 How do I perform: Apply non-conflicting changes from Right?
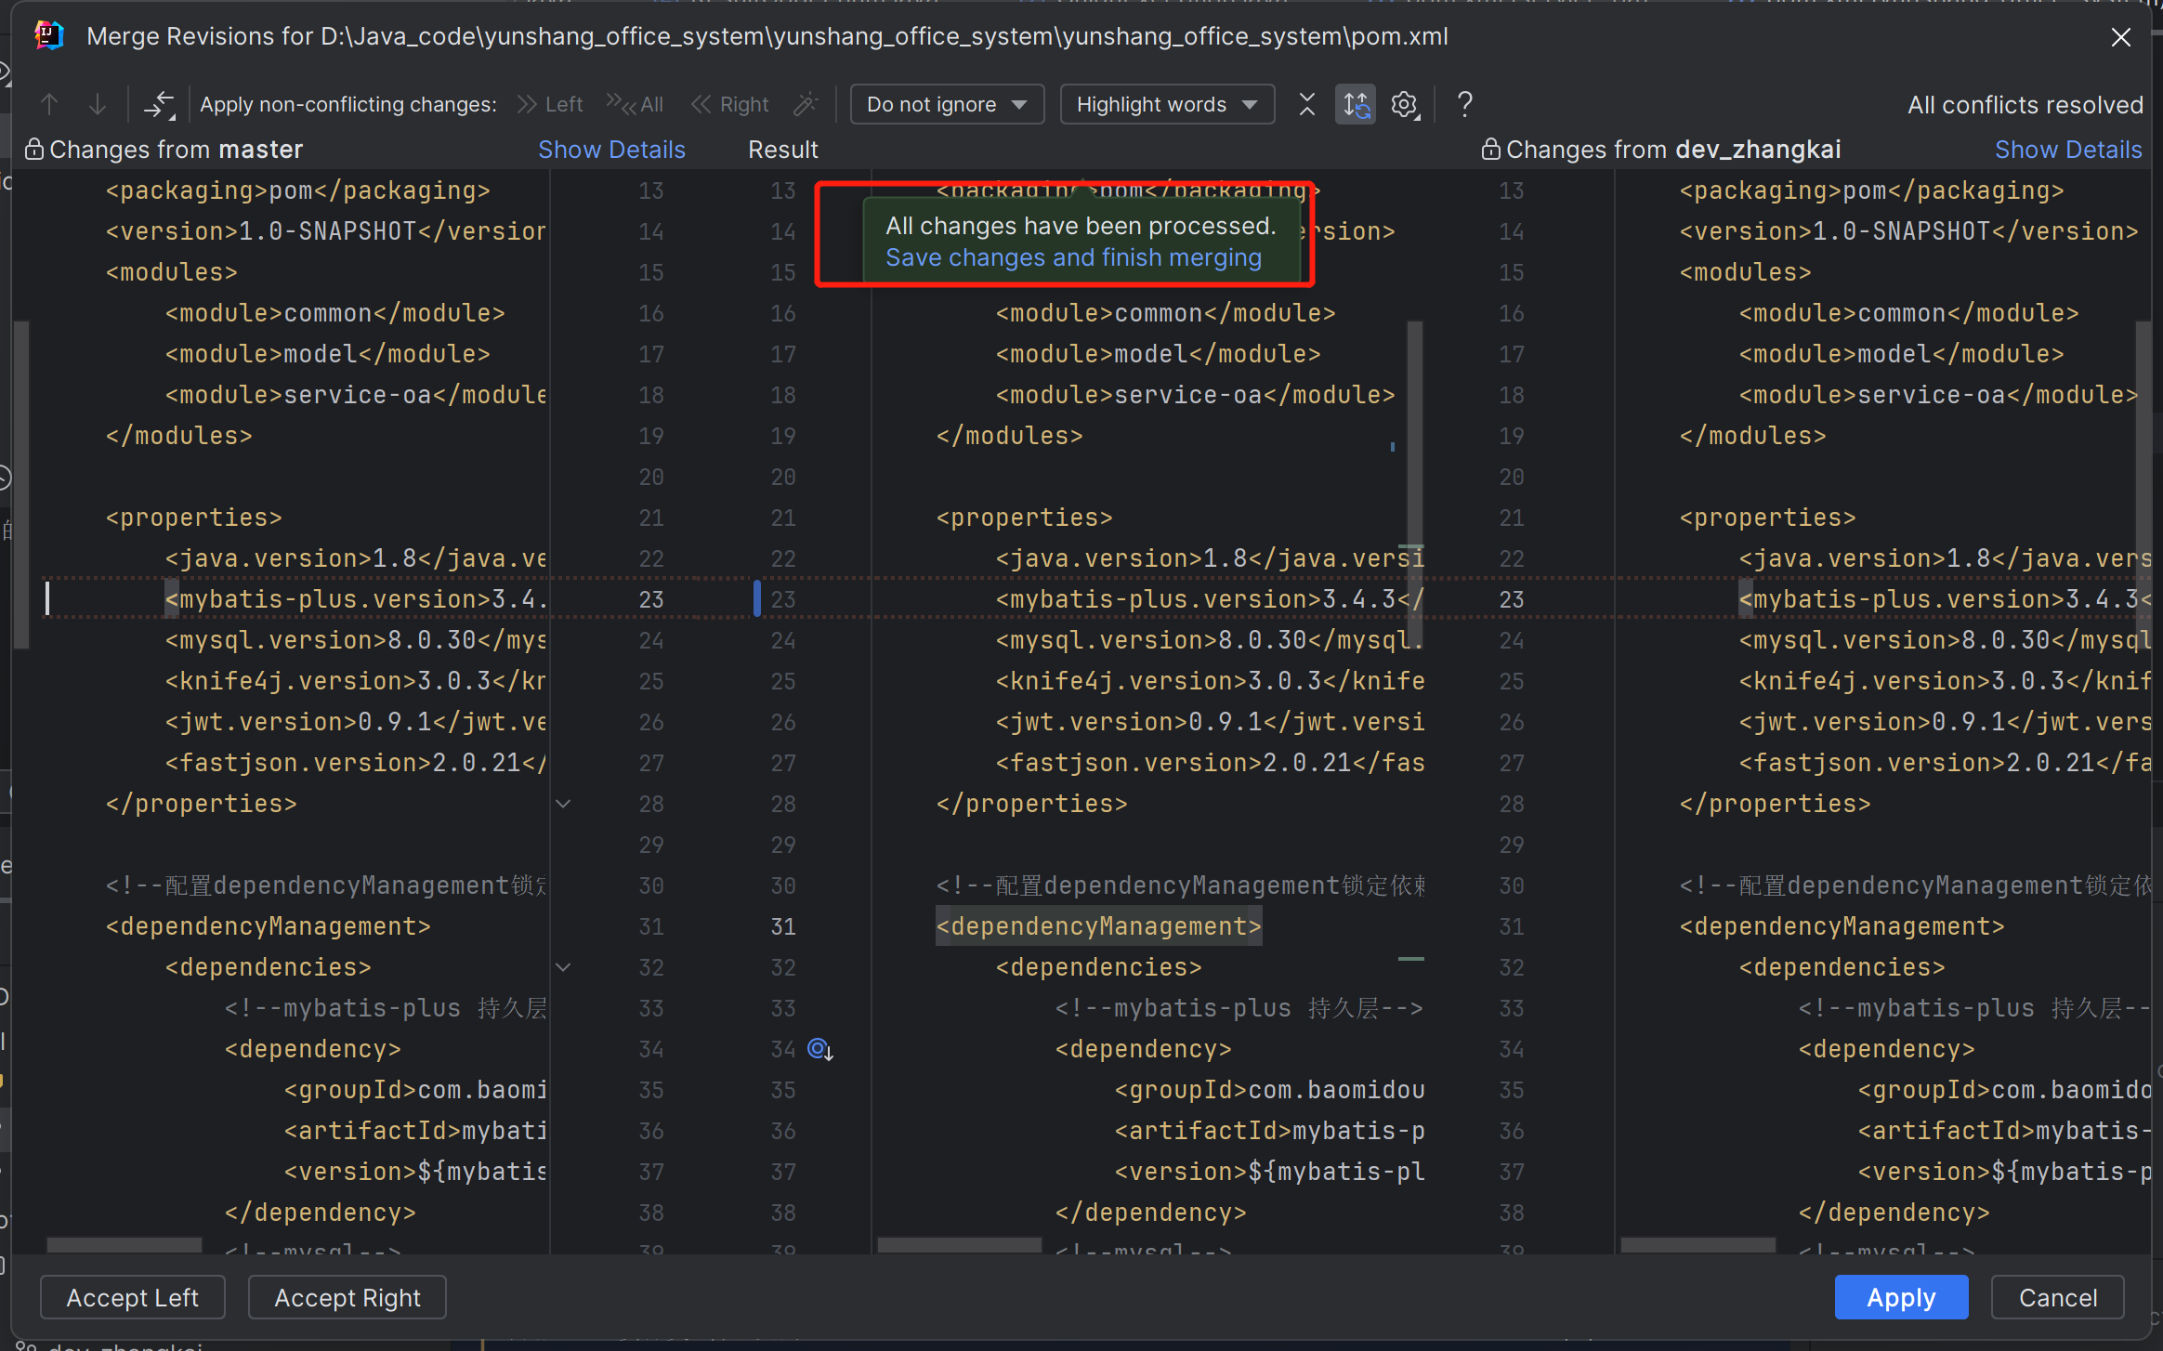(730, 104)
